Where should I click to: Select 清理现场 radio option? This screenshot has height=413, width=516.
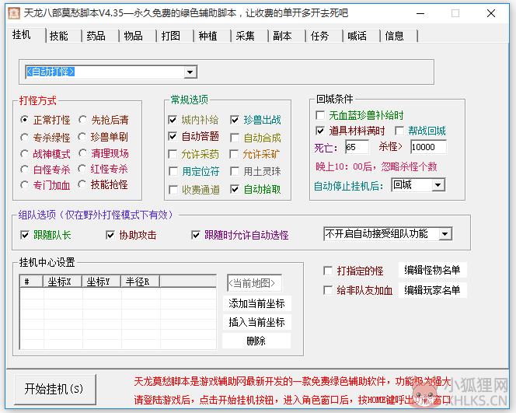point(82,153)
